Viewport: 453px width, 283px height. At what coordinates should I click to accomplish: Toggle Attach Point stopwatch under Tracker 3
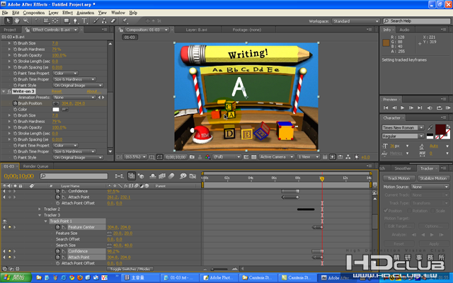click(x=57, y=257)
